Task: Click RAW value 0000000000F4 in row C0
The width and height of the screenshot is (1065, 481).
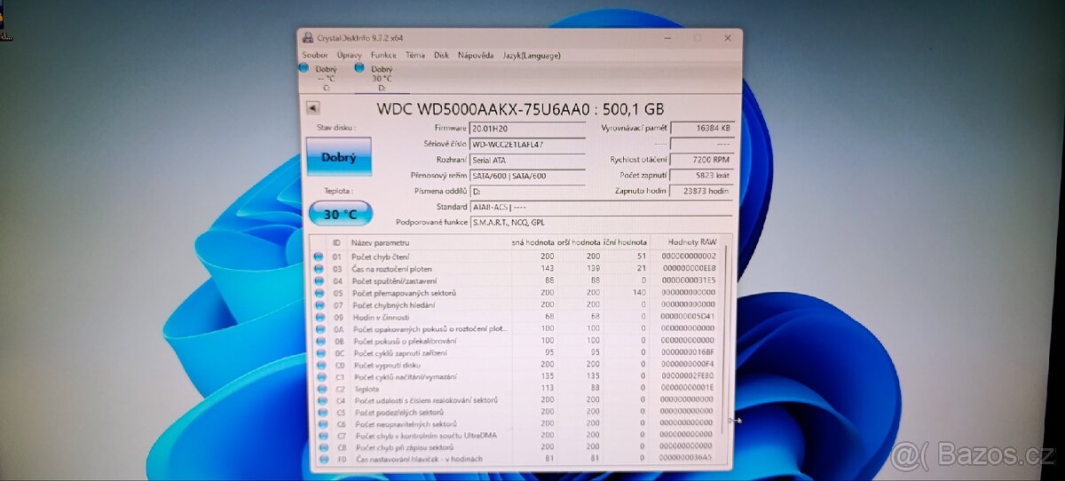Action: [687, 364]
